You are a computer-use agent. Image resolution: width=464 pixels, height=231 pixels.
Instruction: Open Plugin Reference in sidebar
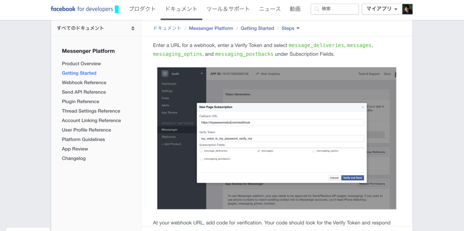click(81, 101)
